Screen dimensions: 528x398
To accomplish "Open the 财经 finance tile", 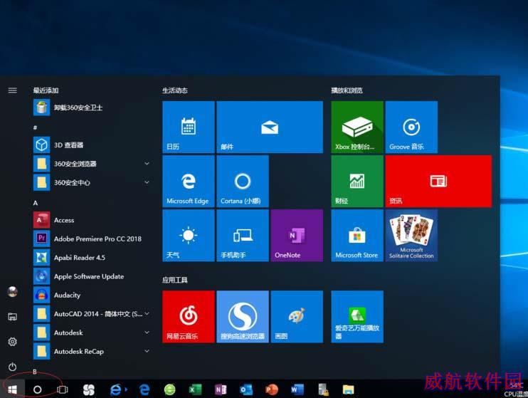I will tap(357, 181).
